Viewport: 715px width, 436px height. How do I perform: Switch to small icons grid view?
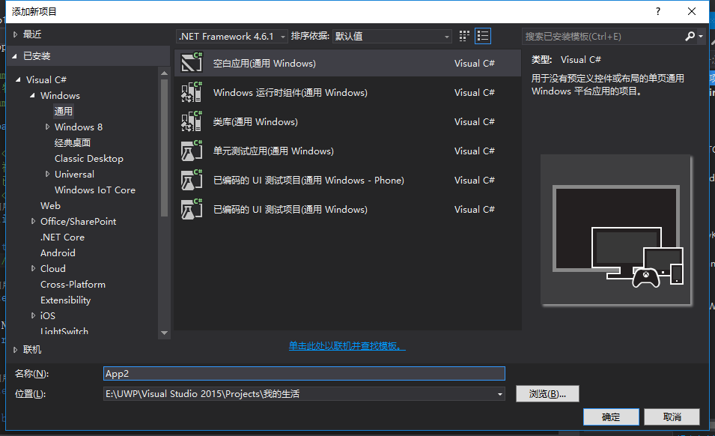pos(464,36)
